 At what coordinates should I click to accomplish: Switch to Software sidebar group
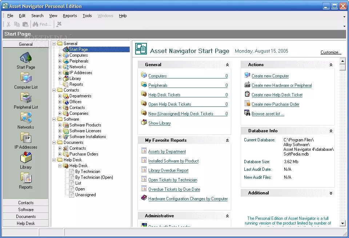coord(25,210)
